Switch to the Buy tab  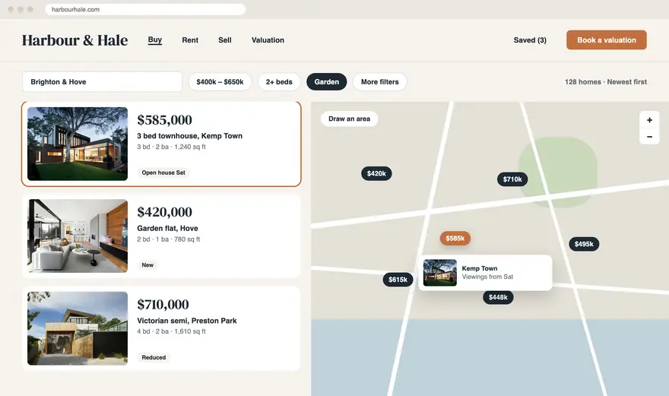155,40
